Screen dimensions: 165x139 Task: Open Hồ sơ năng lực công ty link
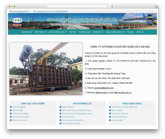click(71, 124)
